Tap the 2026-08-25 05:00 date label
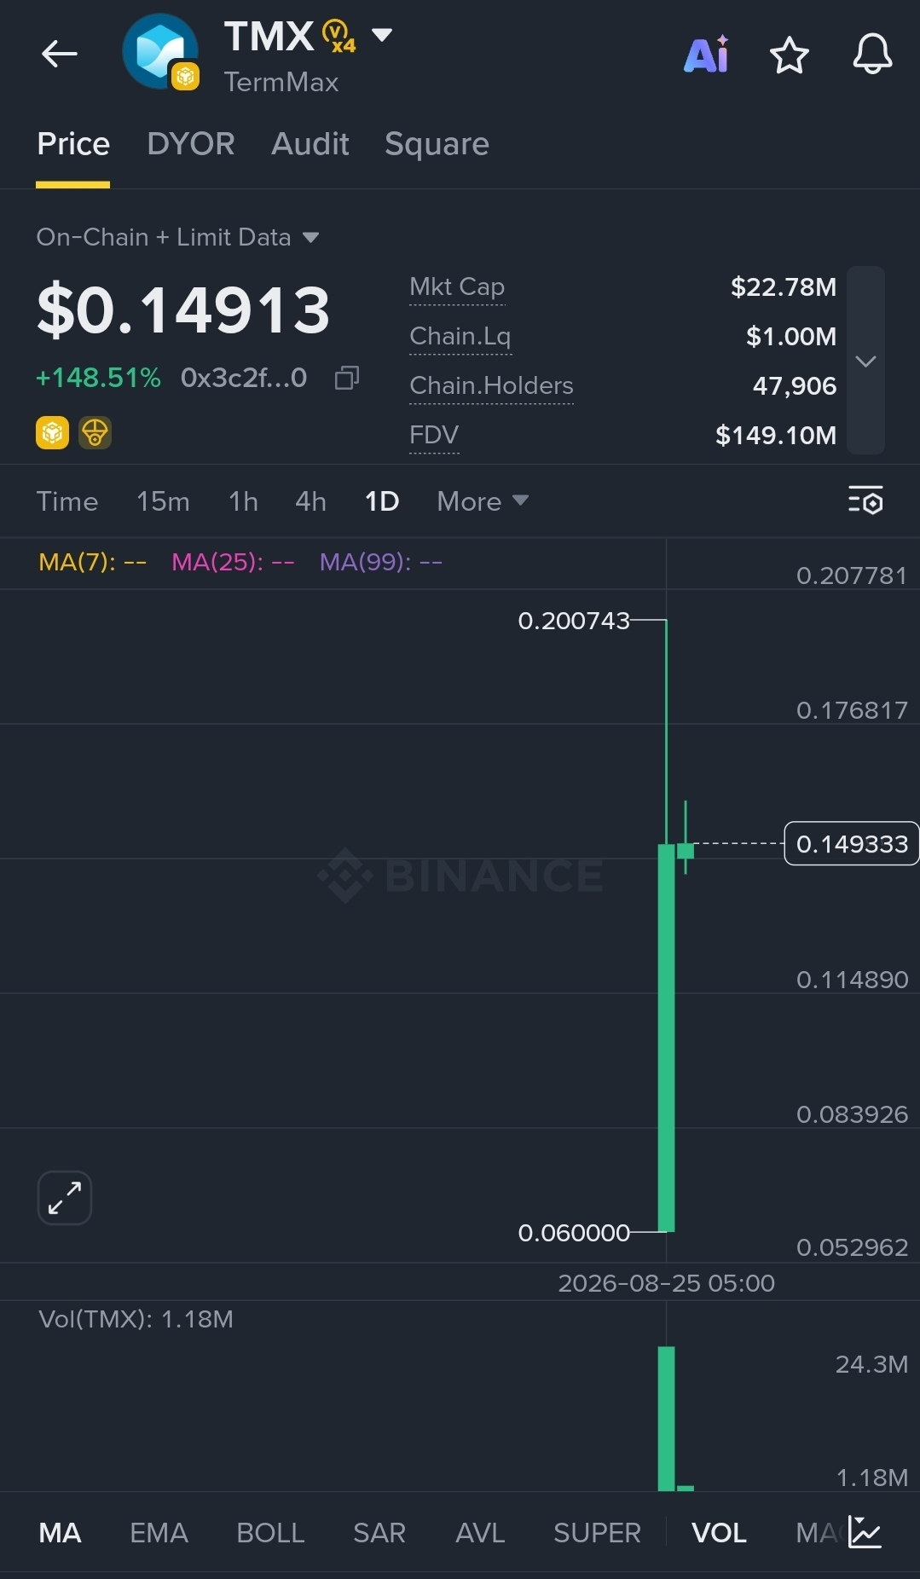 (x=666, y=1283)
